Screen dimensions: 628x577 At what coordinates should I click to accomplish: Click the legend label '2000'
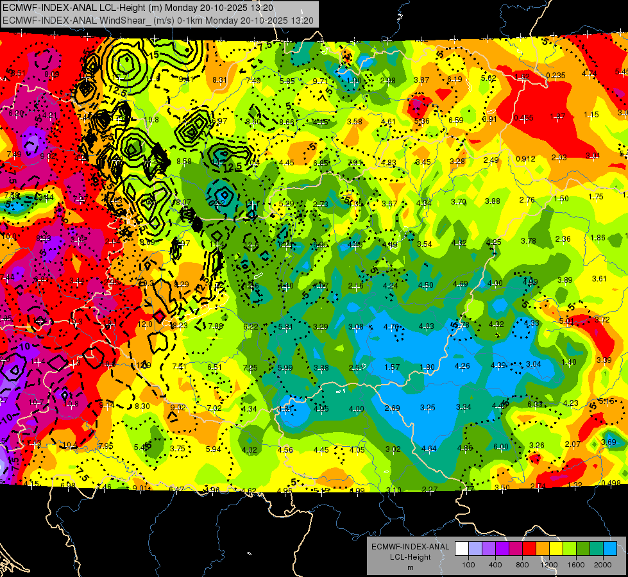coord(603,565)
